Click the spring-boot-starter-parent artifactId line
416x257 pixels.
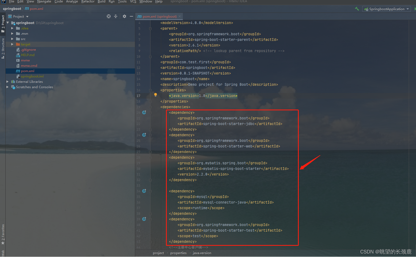[224, 40]
